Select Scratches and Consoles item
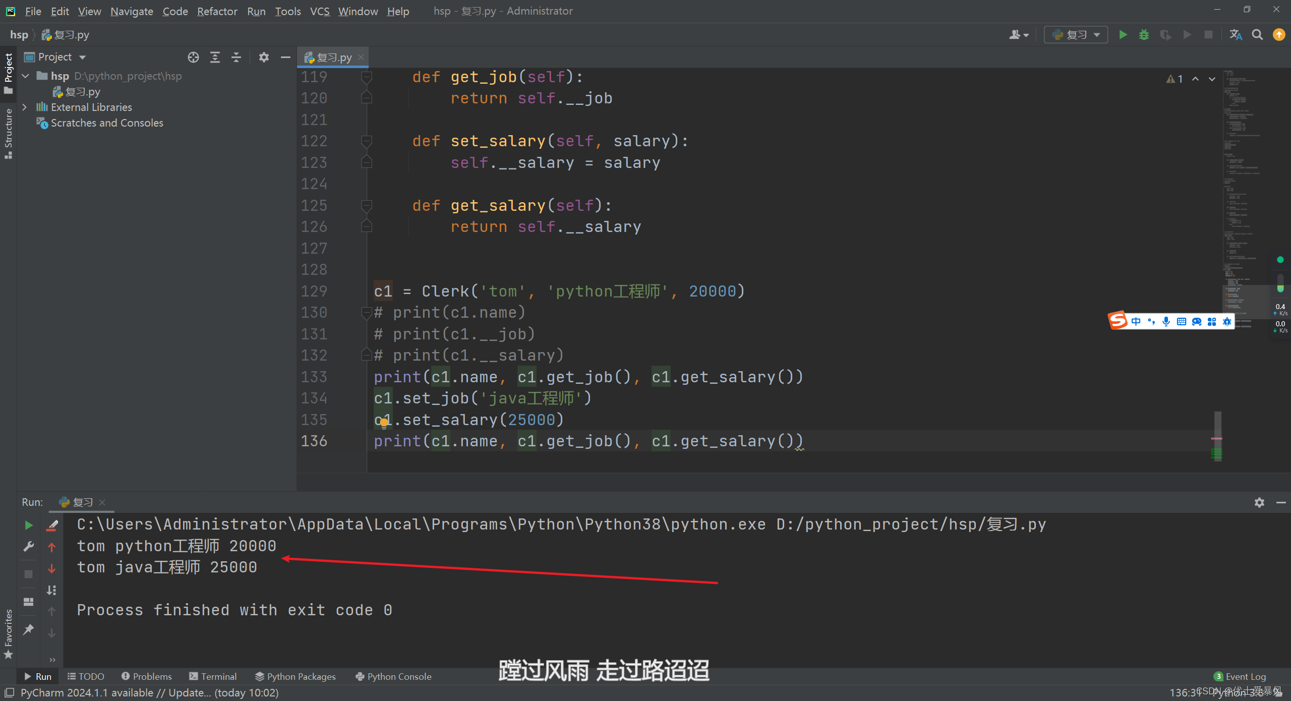The width and height of the screenshot is (1291, 701). [x=100, y=123]
